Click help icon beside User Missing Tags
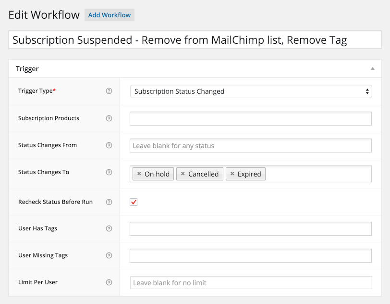 point(109,255)
